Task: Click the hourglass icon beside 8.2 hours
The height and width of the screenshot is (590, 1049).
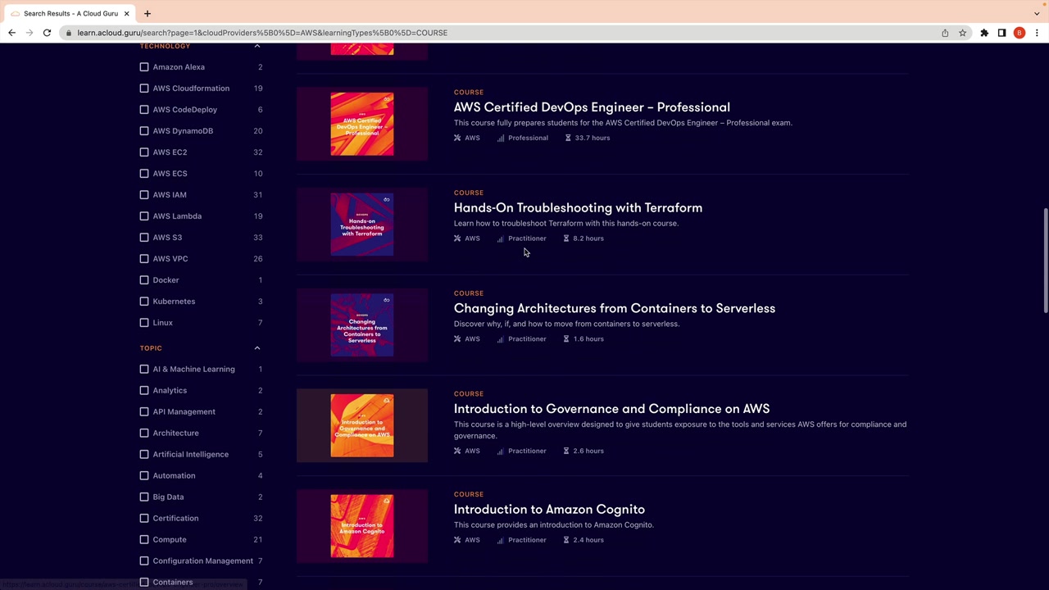Action: click(x=565, y=238)
